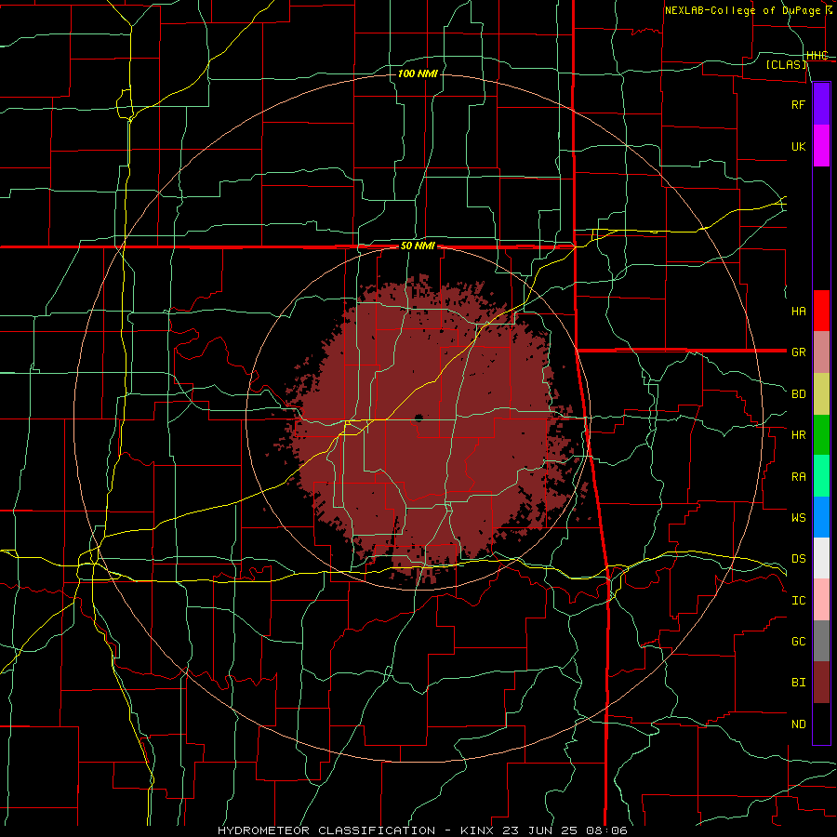This screenshot has height=837, width=837.
Task: Click the HHC product label
Action: pyautogui.click(x=817, y=56)
